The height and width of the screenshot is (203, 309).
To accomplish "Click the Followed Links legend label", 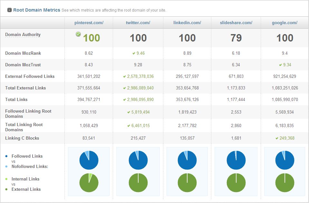I will pos(27,156).
